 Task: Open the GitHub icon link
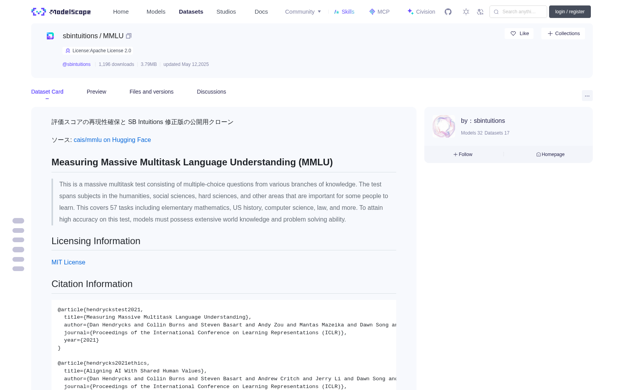(x=448, y=12)
